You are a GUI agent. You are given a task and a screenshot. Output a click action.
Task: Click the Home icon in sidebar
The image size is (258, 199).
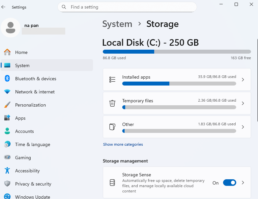pyautogui.click(x=7, y=52)
